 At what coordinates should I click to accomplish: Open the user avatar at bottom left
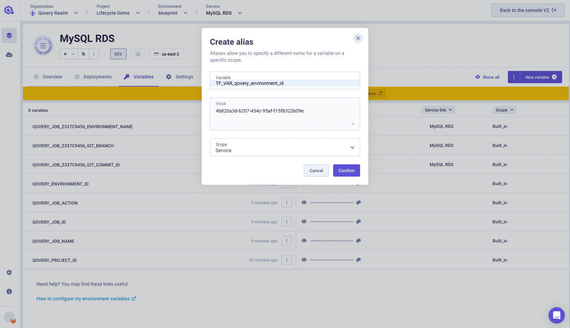tap(10, 317)
